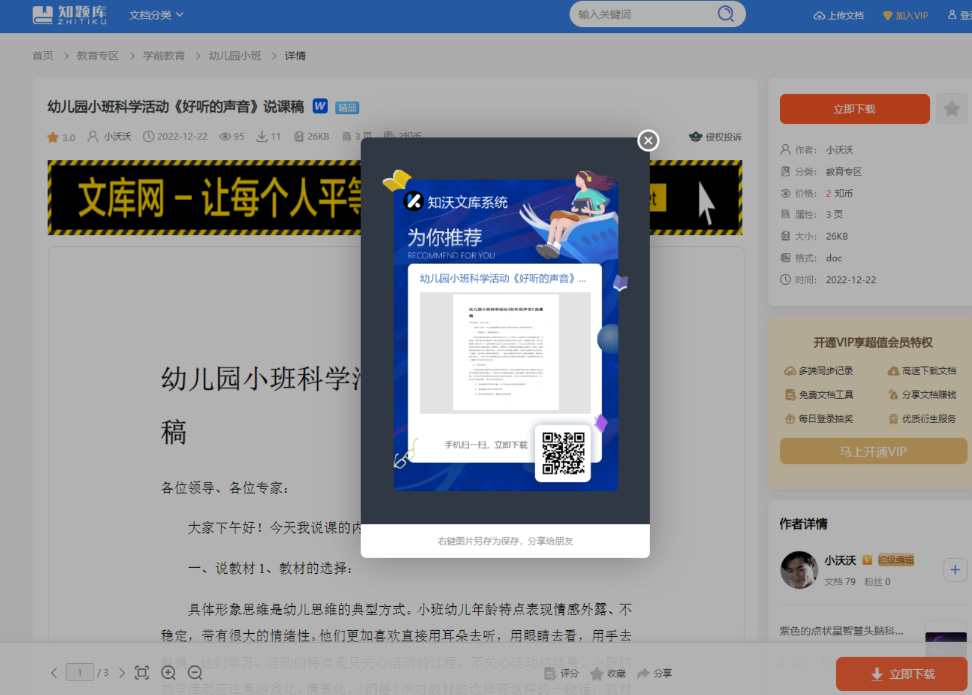Click the search magnifier icon

[726, 14]
